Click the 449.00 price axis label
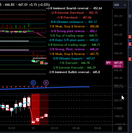Image resolution: width=132 pixels, height=133 pixels. tap(118, 44)
